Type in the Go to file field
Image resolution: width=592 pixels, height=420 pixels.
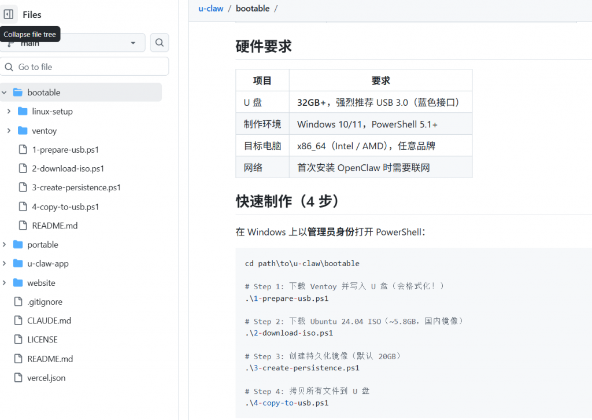(87, 67)
